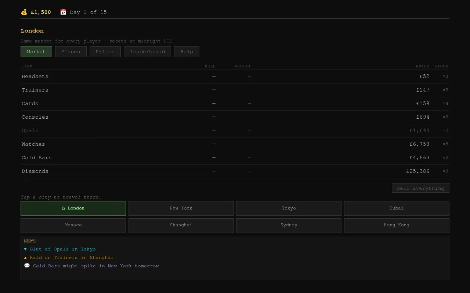Image resolution: width=470 pixels, height=293 pixels.
Task: Select the Headsets market row
Action: tap(235, 77)
